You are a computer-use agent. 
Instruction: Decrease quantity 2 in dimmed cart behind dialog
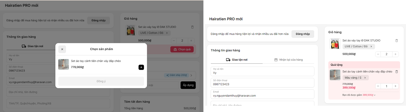[x=174, y=40]
